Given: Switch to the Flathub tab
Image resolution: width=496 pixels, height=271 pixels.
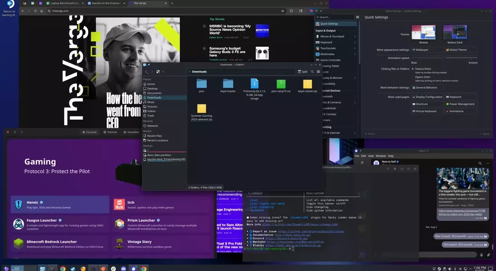Looking at the screenshot, I should (x=110, y=132).
